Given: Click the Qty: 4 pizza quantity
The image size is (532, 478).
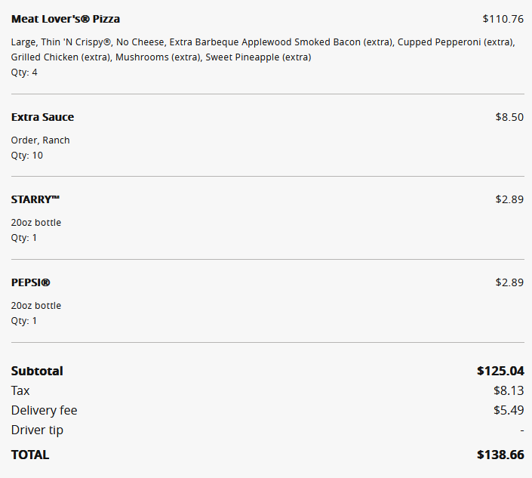Looking at the screenshot, I should click(x=24, y=72).
